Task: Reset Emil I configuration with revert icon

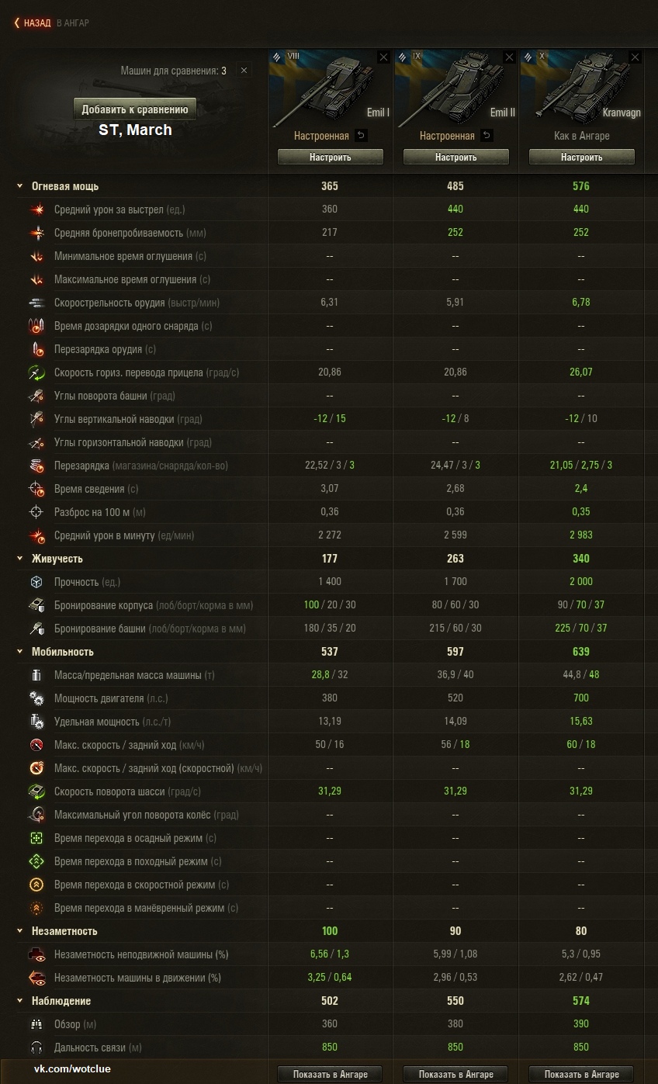Action: [361, 136]
